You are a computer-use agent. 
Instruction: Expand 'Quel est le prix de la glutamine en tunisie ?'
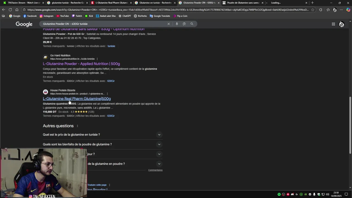103,135
